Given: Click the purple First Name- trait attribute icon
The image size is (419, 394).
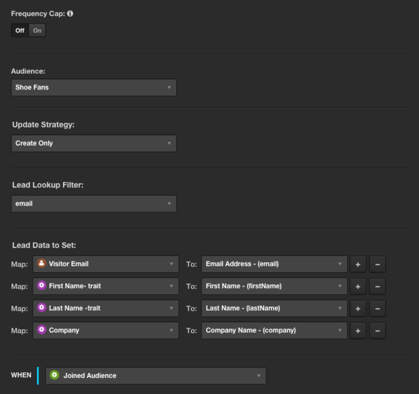Looking at the screenshot, I should [x=41, y=286].
